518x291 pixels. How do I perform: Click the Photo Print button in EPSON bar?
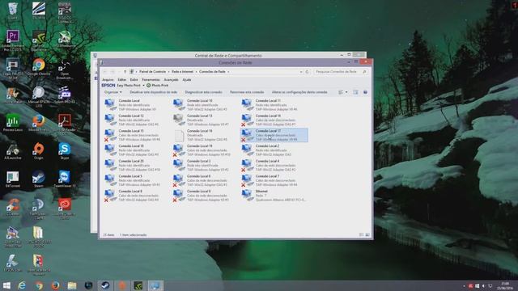coord(158,86)
